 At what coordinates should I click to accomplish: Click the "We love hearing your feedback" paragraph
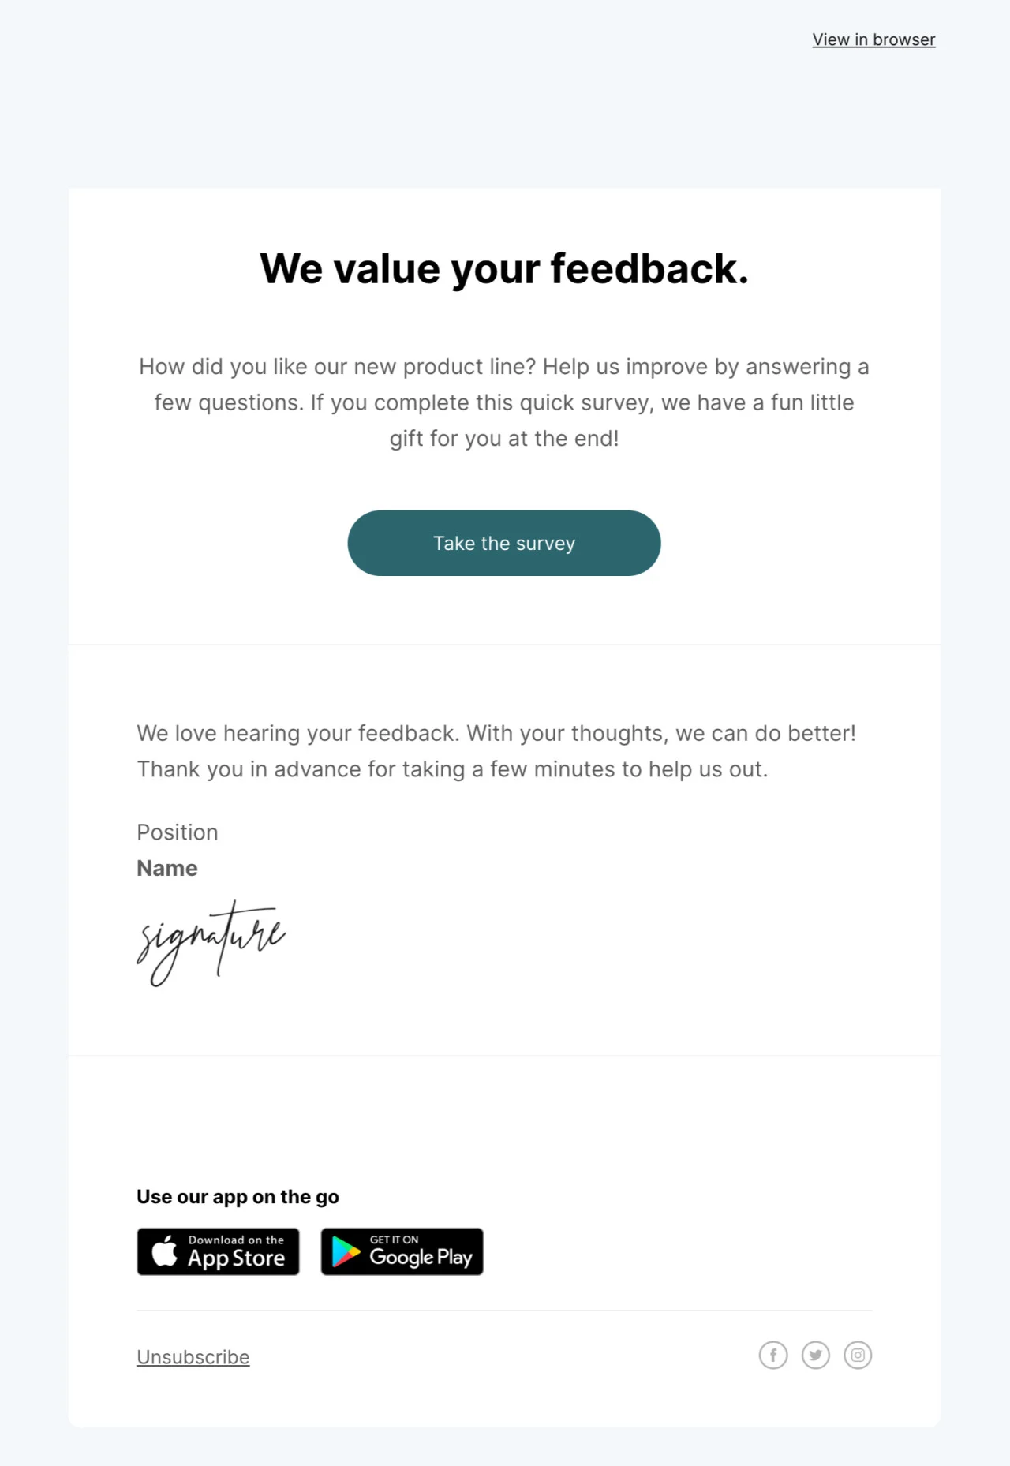click(x=496, y=751)
